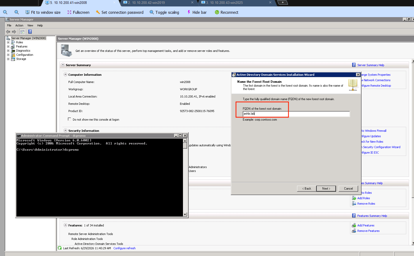
Task: Expand the Features tree node
Action: pyautogui.click(x=8, y=46)
